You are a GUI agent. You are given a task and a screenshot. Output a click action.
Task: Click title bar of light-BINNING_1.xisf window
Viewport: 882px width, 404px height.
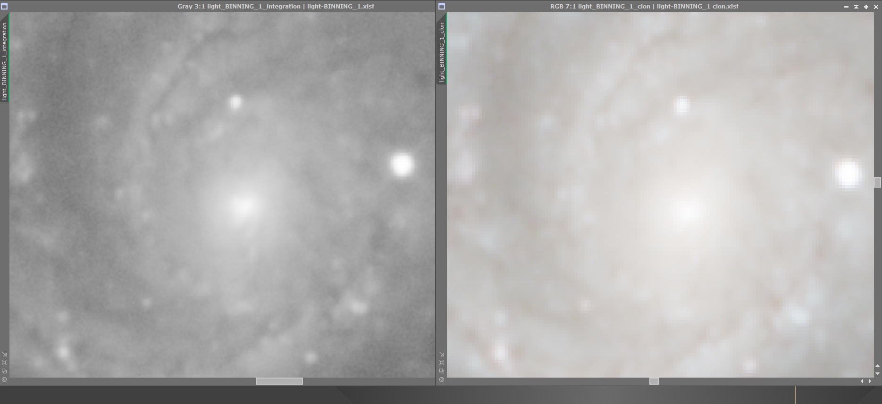point(276,6)
